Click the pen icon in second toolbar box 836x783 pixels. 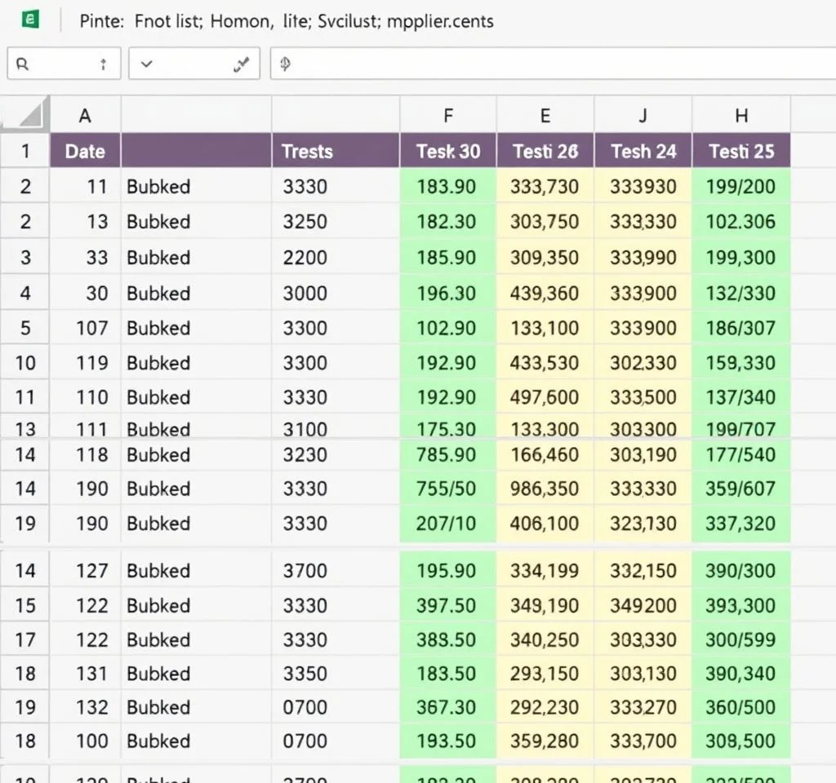click(x=241, y=64)
